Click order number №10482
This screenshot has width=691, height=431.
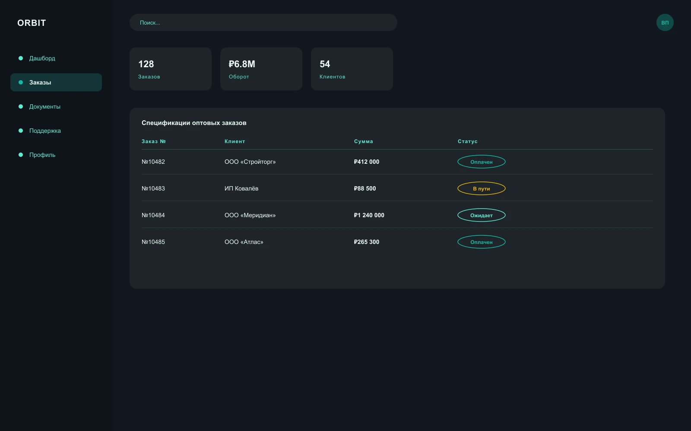(153, 162)
